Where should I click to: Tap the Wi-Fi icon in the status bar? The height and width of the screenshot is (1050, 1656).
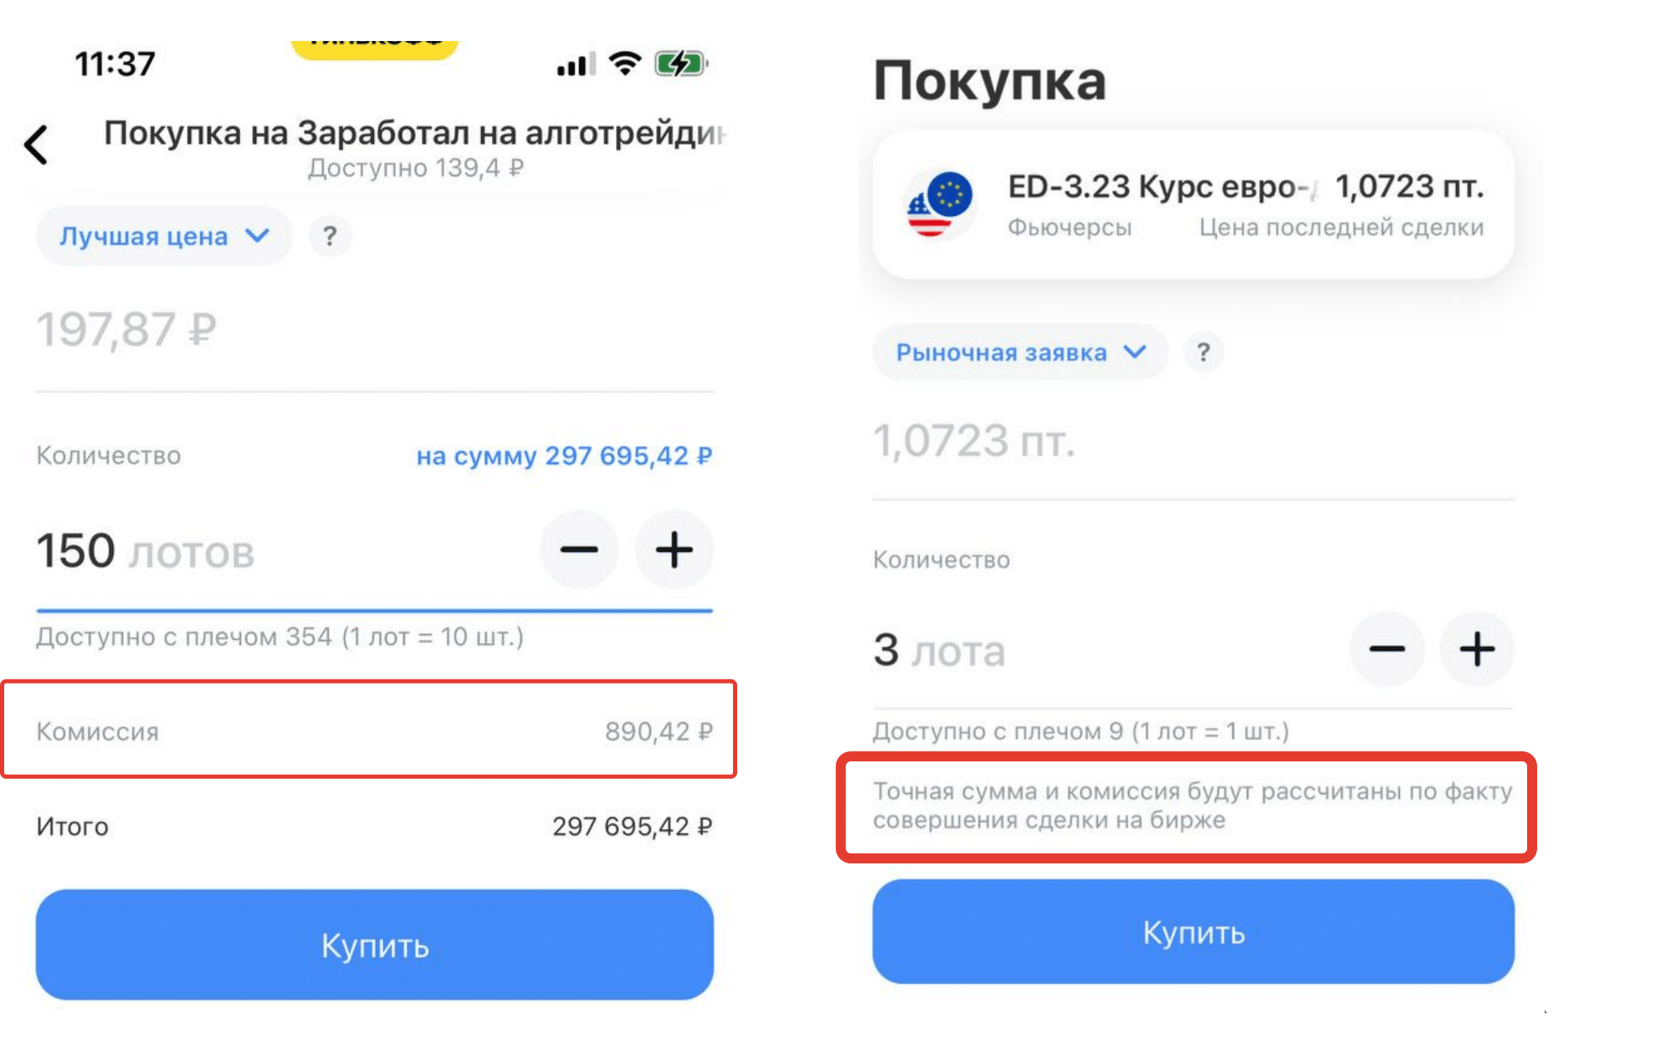pyautogui.click(x=624, y=64)
